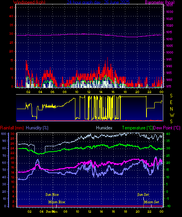This screenshot has height=217, width=182.
Task: Click the 24 rainfall scale value
Action: (12, 148)
